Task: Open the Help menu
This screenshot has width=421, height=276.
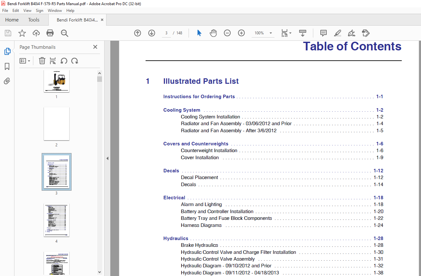Action: (70, 11)
